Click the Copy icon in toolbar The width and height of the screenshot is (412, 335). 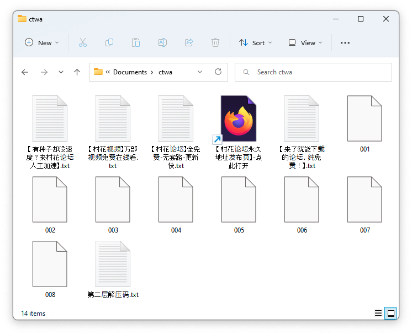(109, 42)
